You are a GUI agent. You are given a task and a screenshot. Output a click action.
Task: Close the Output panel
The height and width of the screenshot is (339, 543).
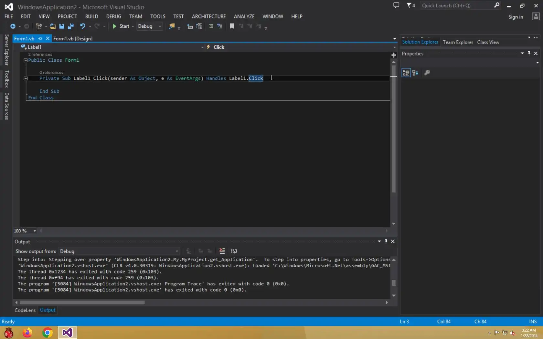coord(393,241)
